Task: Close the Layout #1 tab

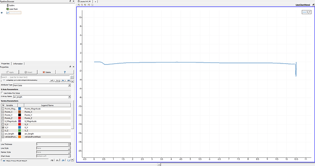Action: 90,1
